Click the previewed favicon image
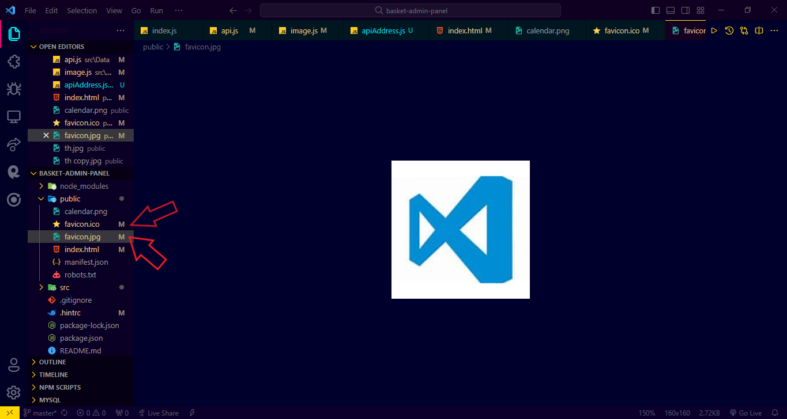Image resolution: width=787 pixels, height=419 pixels. tap(461, 230)
